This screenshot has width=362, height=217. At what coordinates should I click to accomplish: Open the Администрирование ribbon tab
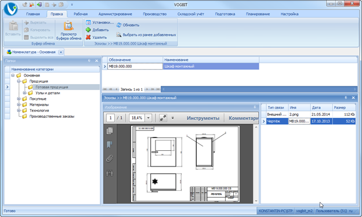[115, 14]
